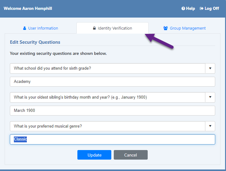The image size is (226, 171).
Task: Click the Group Management people icon
Action: click(x=166, y=28)
